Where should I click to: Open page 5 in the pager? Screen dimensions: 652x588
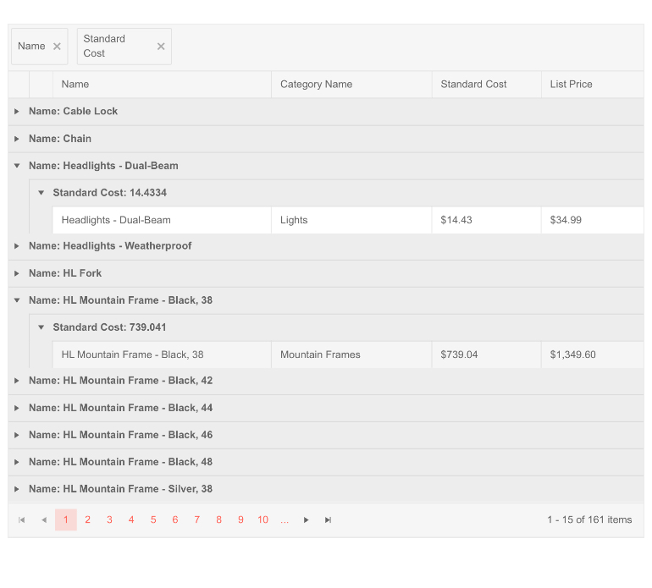click(153, 519)
